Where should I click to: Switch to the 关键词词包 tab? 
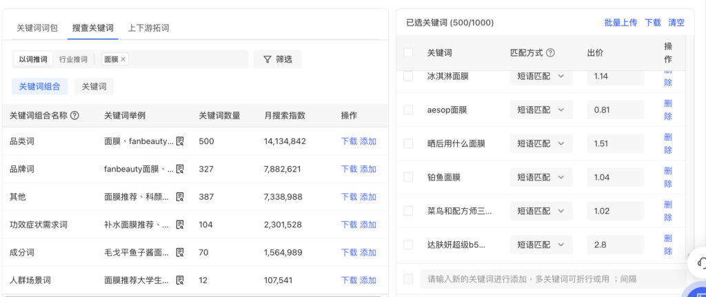pyautogui.click(x=37, y=28)
